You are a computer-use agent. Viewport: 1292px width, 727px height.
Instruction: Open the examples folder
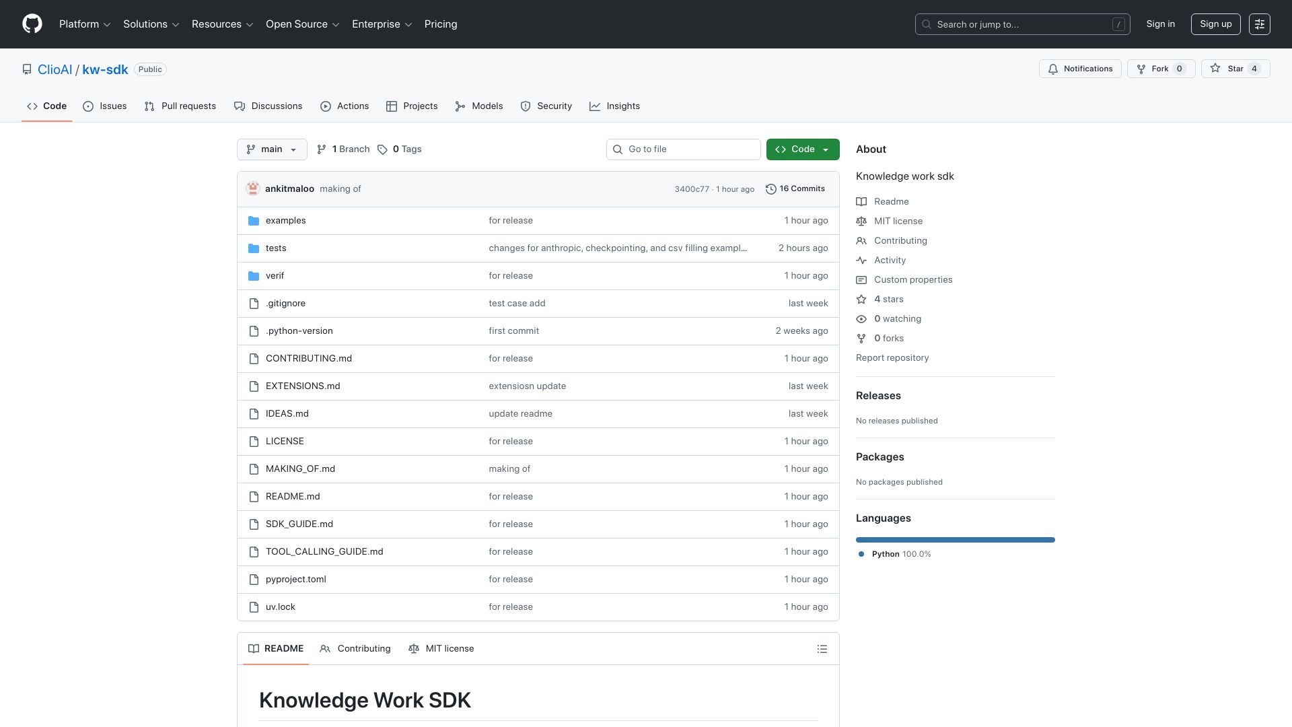[285, 221]
